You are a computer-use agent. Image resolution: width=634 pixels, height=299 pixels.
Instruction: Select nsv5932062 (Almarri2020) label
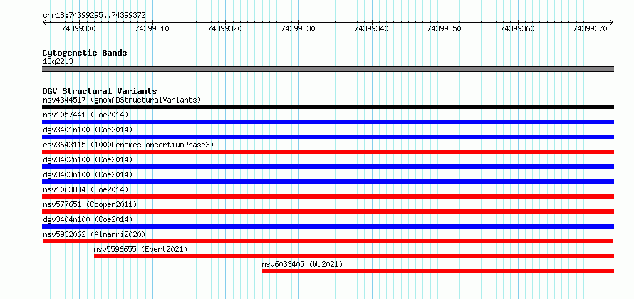click(94, 234)
